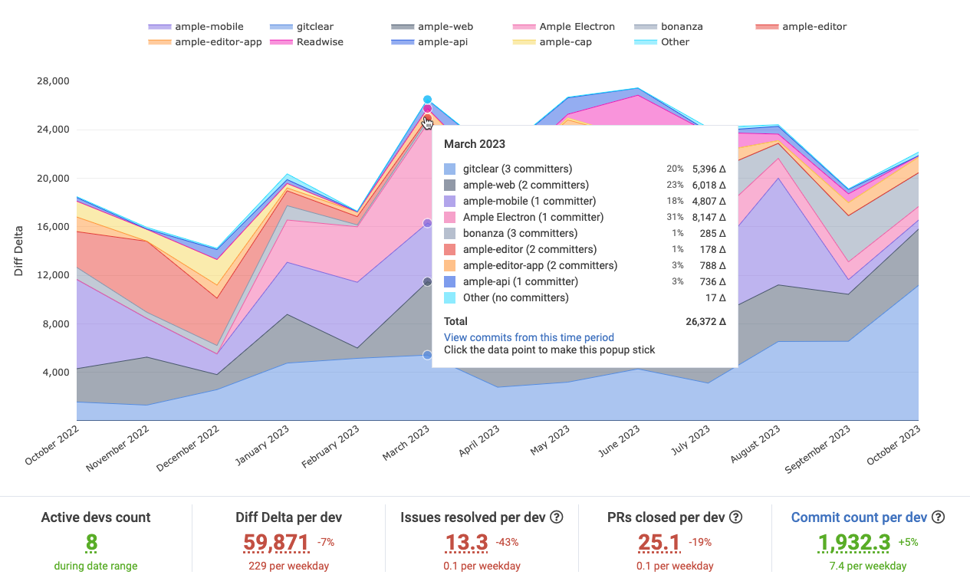Hide Ample Electron legend series
Image resolution: width=970 pixels, height=578 pixels.
(577, 26)
